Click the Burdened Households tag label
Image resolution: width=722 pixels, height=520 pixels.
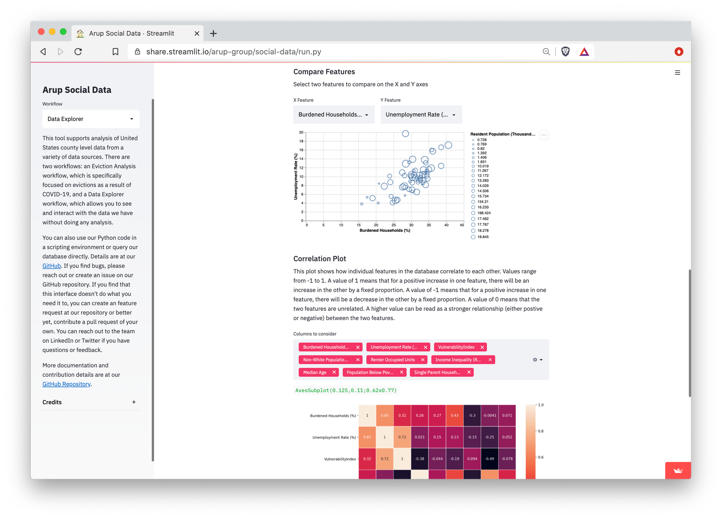click(326, 347)
